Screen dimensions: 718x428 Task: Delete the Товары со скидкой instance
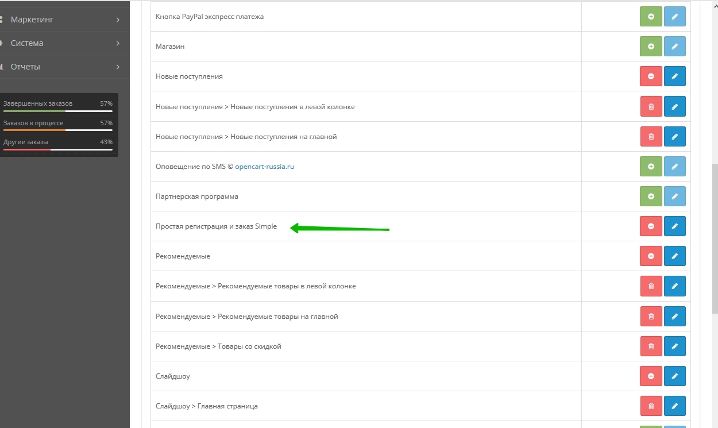tap(651, 346)
